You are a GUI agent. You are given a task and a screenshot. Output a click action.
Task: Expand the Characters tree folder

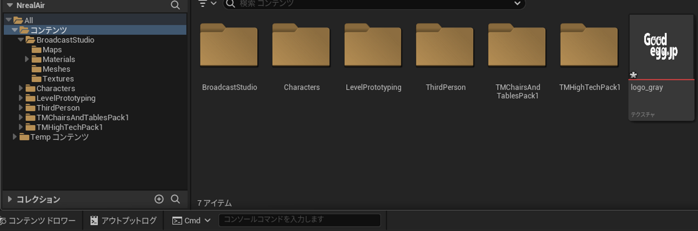click(x=21, y=88)
